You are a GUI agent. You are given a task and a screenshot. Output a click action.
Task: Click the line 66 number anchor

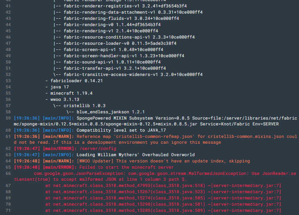pyautogui.click(x=8, y=174)
